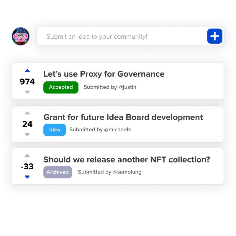
Task: Open 'Should we release another NFT collection?'
Action: tap(127, 160)
